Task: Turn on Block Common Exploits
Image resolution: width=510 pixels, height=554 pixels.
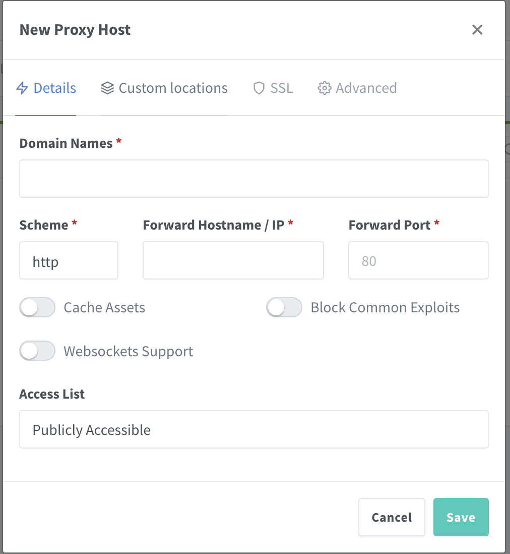Action: click(284, 307)
